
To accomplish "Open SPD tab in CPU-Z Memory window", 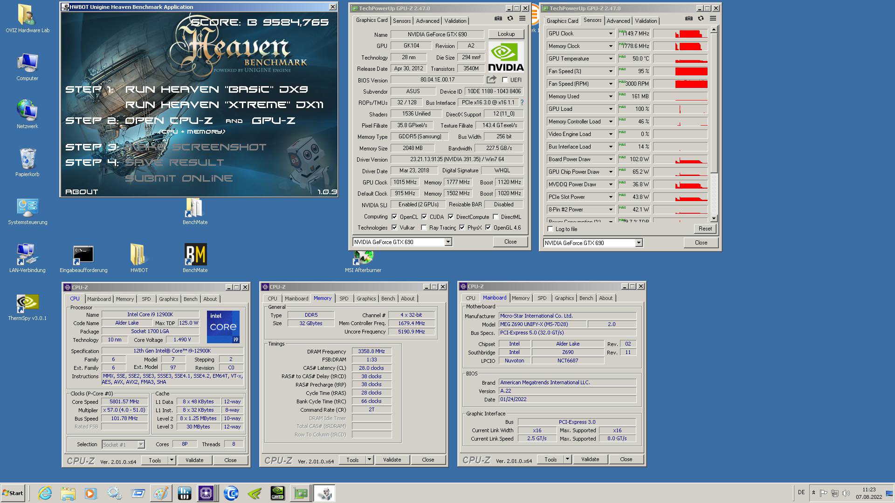I will (344, 299).
